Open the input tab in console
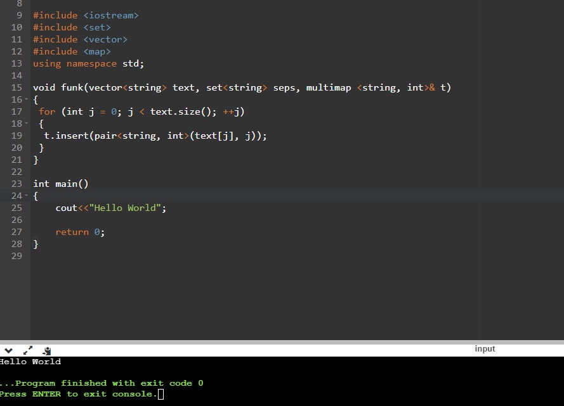The image size is (564, 406). click(485, 348)
